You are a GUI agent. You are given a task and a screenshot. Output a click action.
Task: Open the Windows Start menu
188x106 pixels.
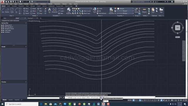coord(2,104)
